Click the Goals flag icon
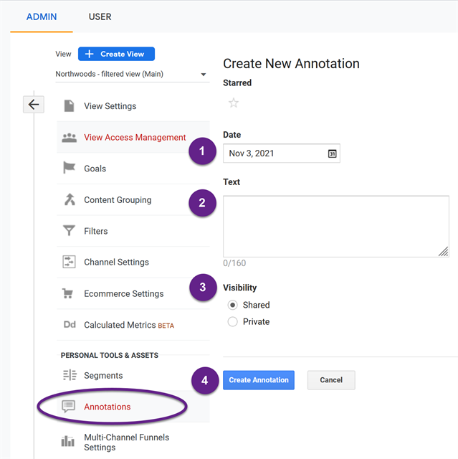This screenshot has width=458, height=459. 70,168
